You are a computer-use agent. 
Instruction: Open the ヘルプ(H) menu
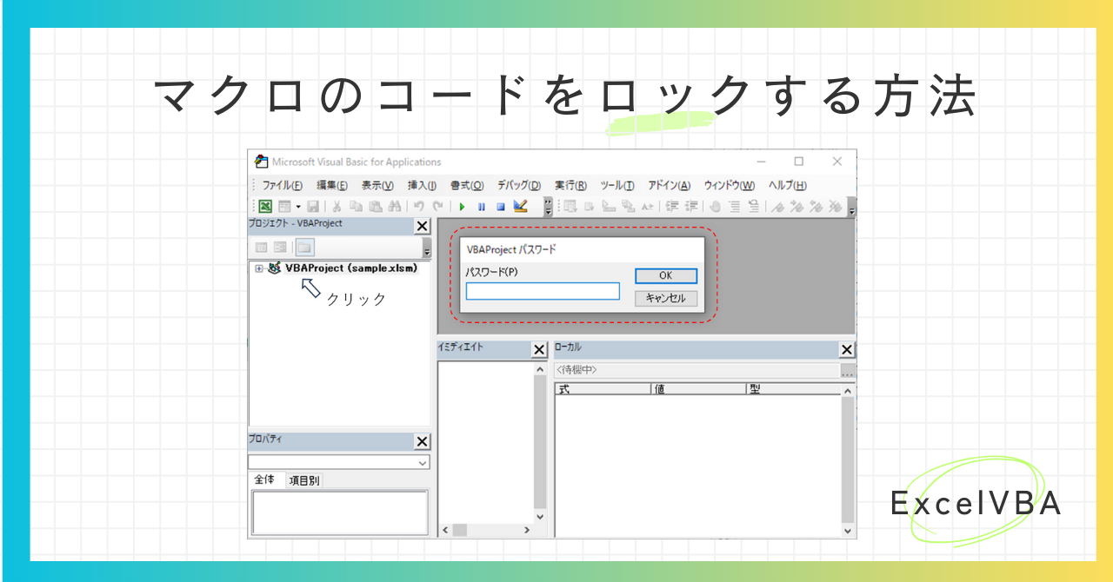pyautogui.click(x=788, y=185)
